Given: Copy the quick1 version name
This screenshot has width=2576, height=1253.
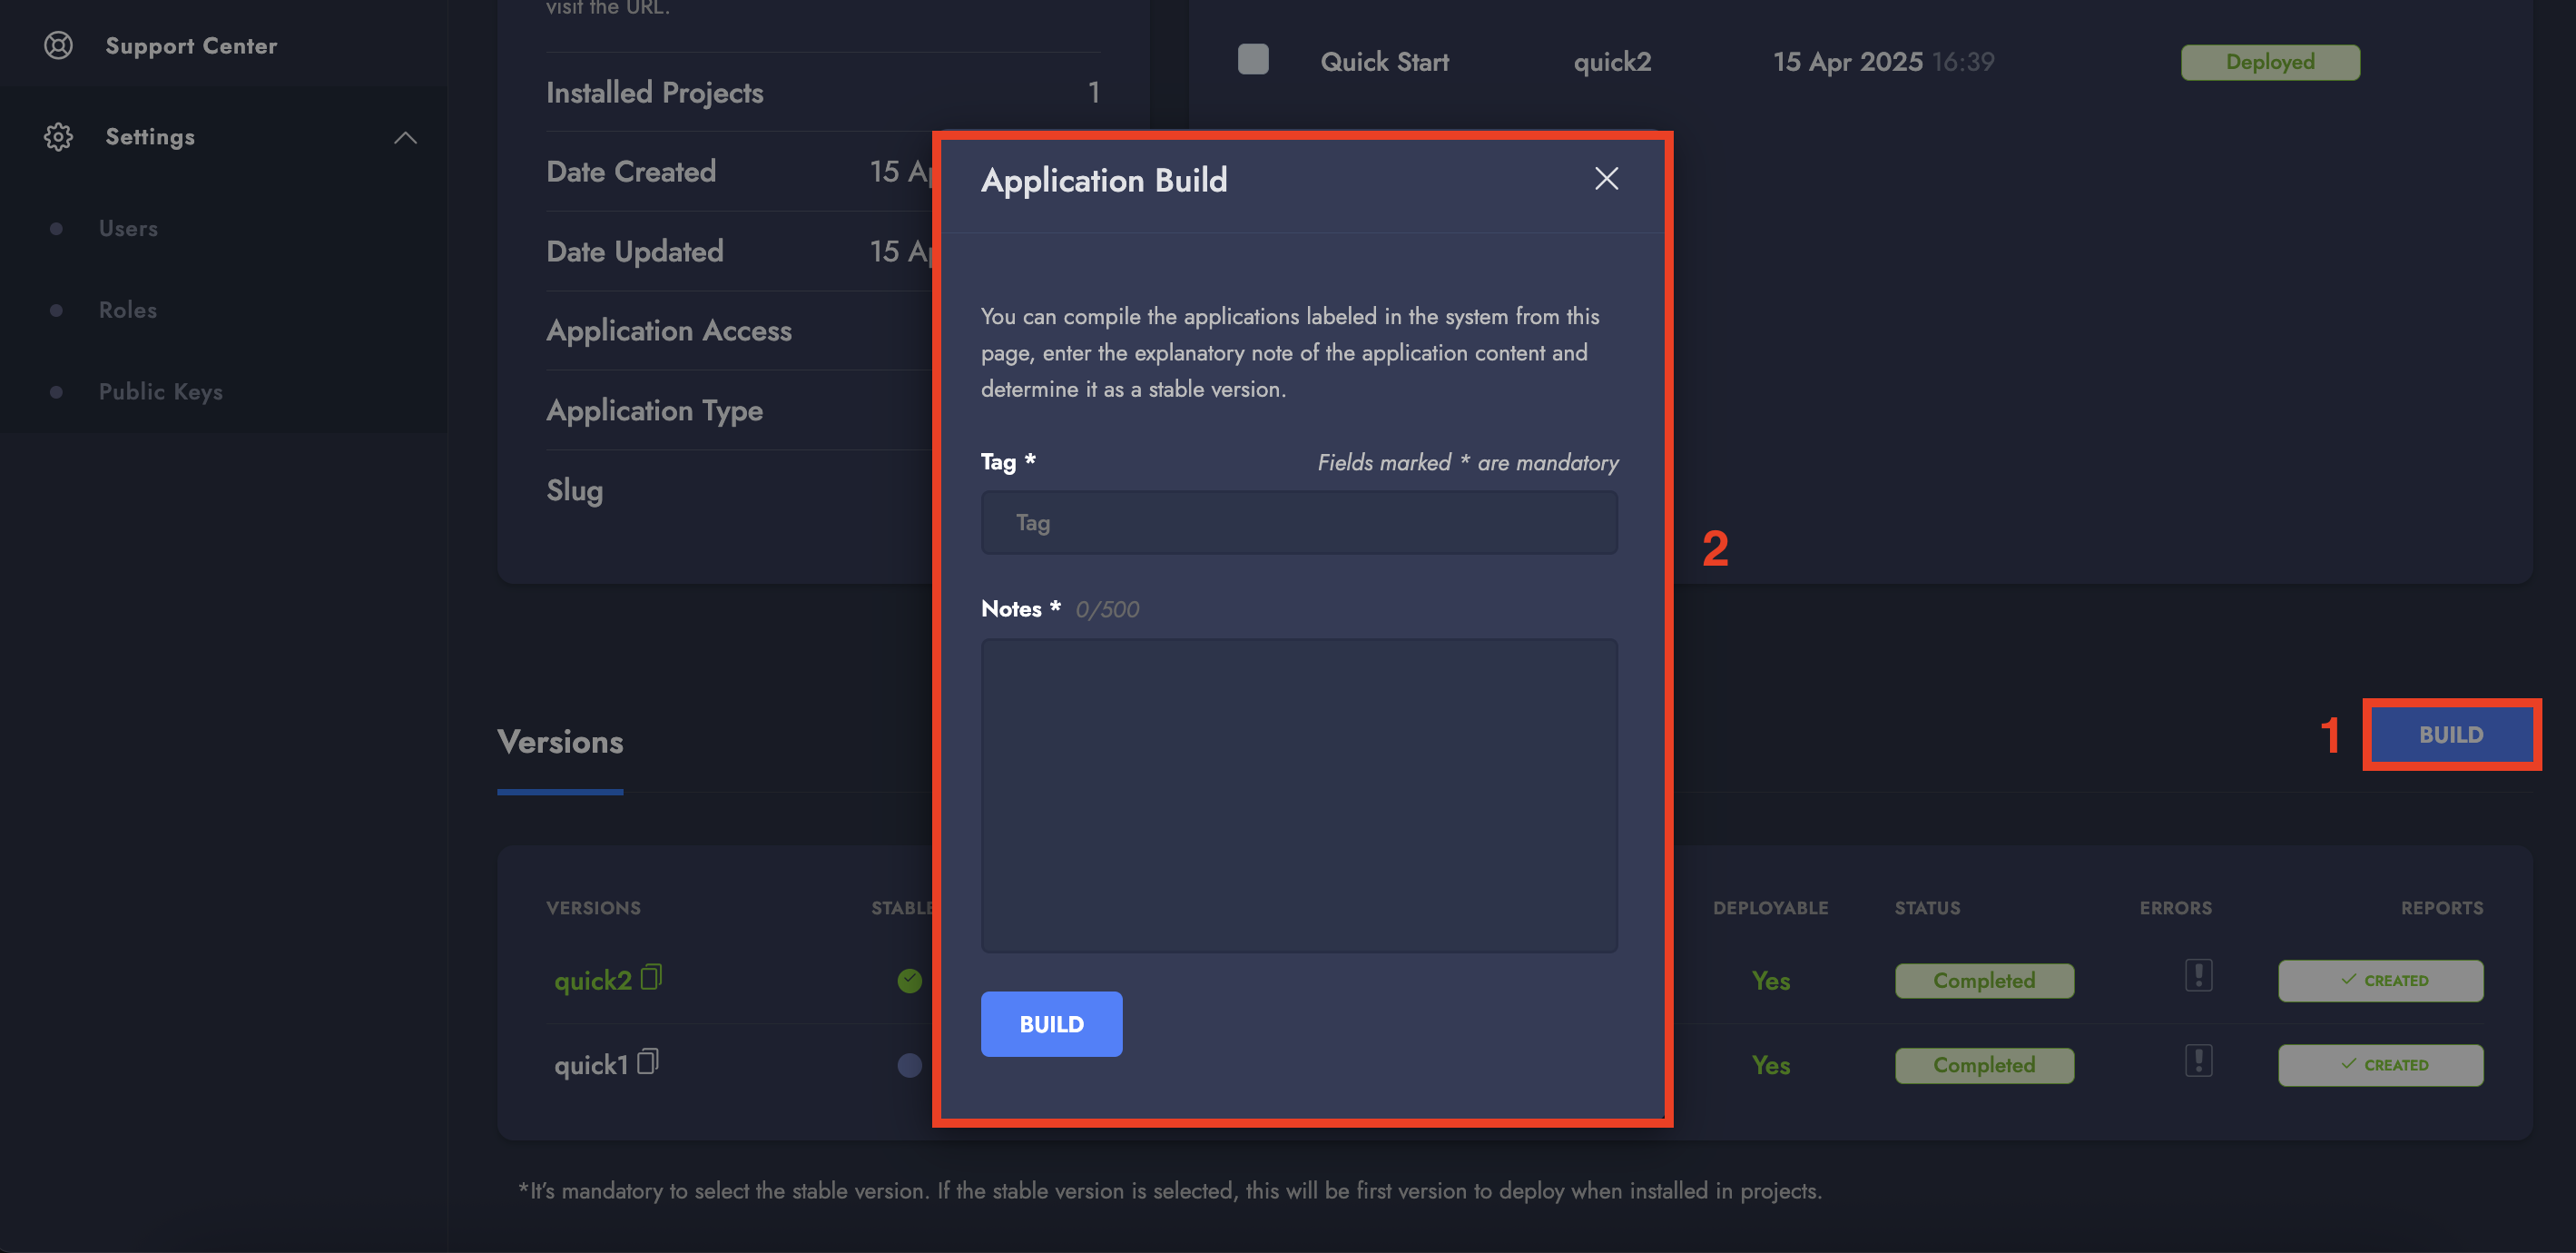Looking at the screenshot, I should [x=648, y=1061].
